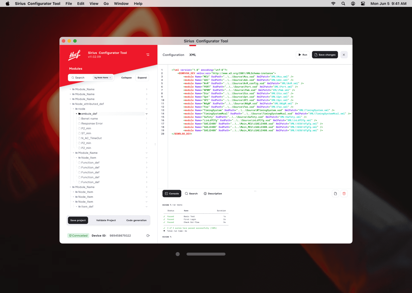Open options dots for Response Error
This screenshot has width=412, height=293.
click(x=146, y=124)
